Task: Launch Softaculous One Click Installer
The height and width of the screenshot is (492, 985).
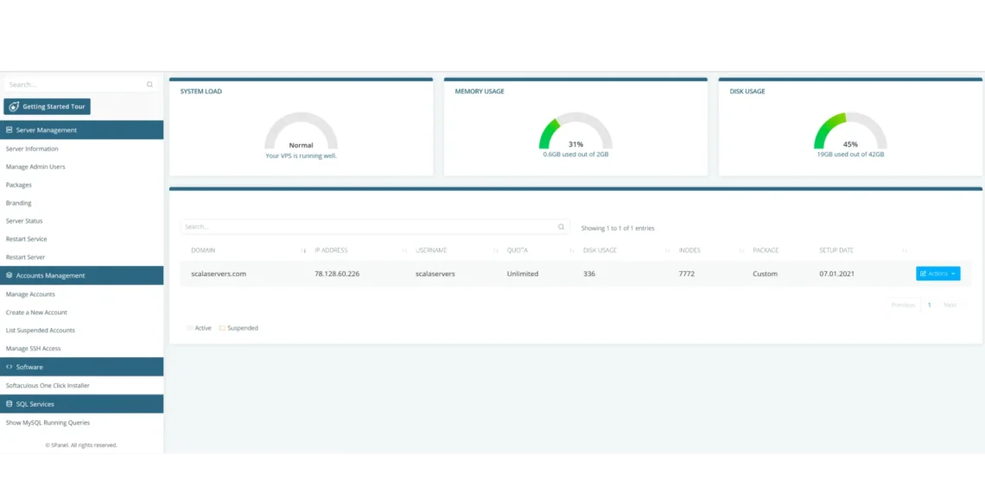Action: (x=48, y=385)
